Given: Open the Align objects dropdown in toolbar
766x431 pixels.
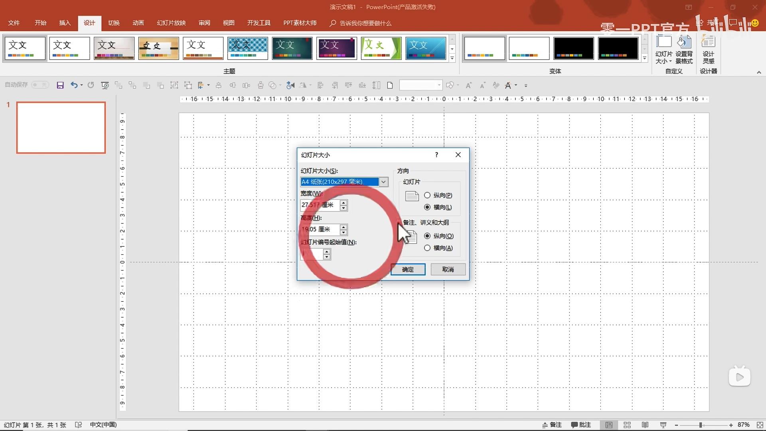Looking at the screenshot, I should [208, 85].
